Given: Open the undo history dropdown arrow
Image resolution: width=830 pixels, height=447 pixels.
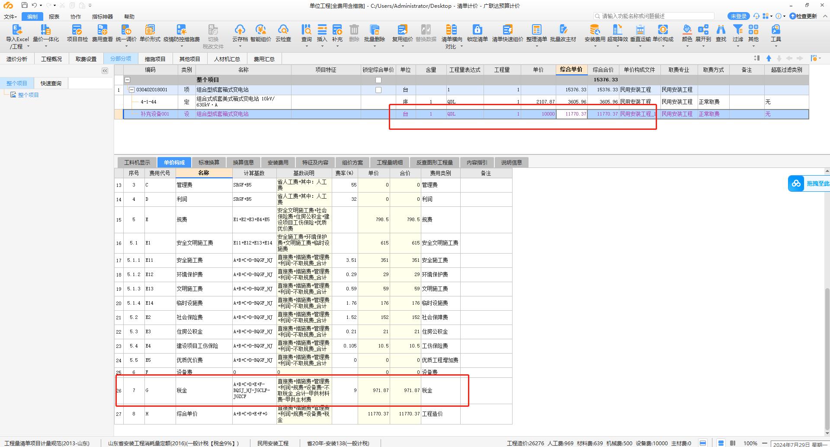Looking at the screenshot, I should 41,6.
